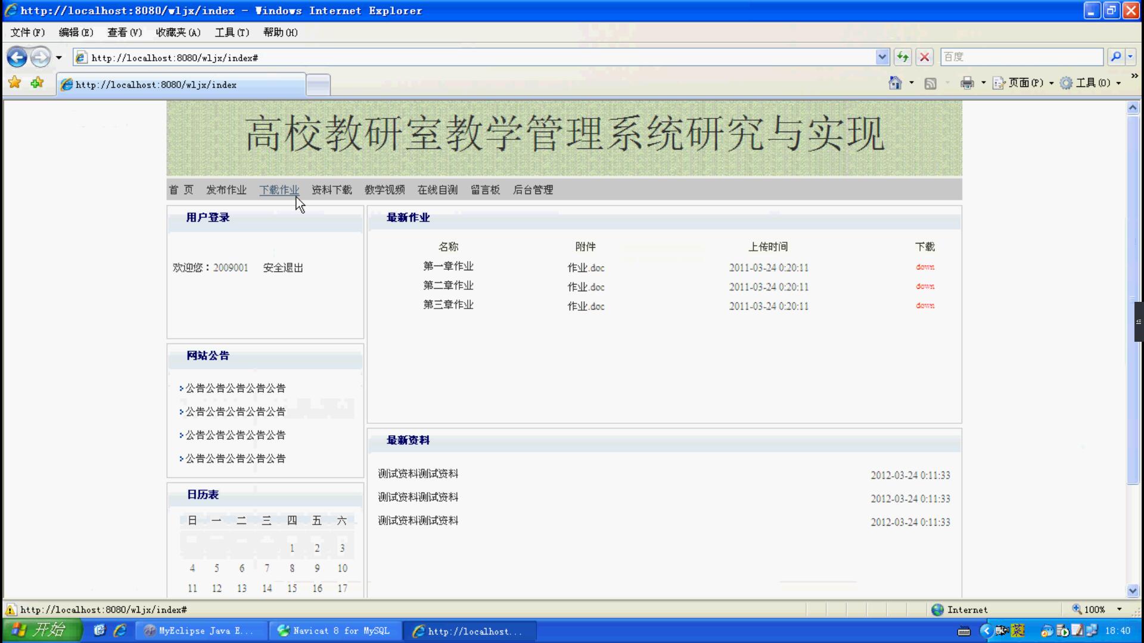This screenshot has height=643, width=1144.
Task: Open the 帮助(H) menu
Action: click(x=280, y=32)
